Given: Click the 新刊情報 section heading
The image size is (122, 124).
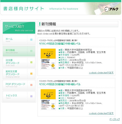Looking at the screenshot, I should pyautogui.click(x=49, y=24).
